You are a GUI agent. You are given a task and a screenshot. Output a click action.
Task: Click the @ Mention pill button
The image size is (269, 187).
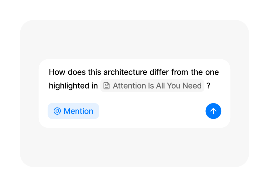tap(73, 111)
